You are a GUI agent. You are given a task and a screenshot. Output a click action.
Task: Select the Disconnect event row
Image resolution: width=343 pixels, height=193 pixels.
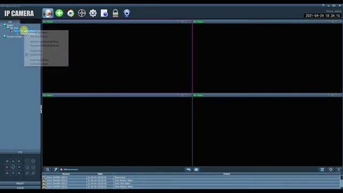pos(191,177)
